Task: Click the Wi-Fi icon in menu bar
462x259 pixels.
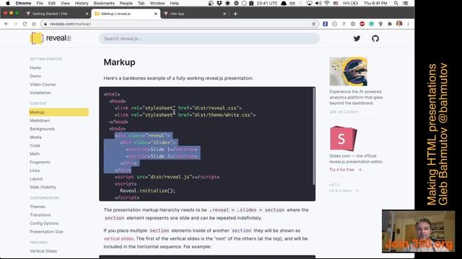Action: point(327,3)
